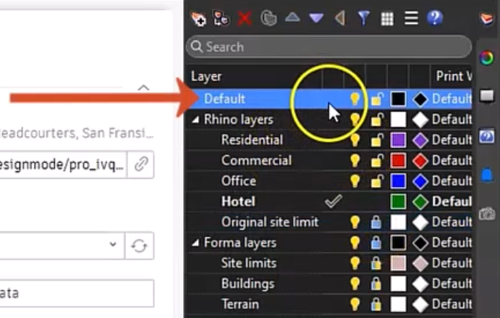Hide the Original site limit layer

click(x=354, y=222)
